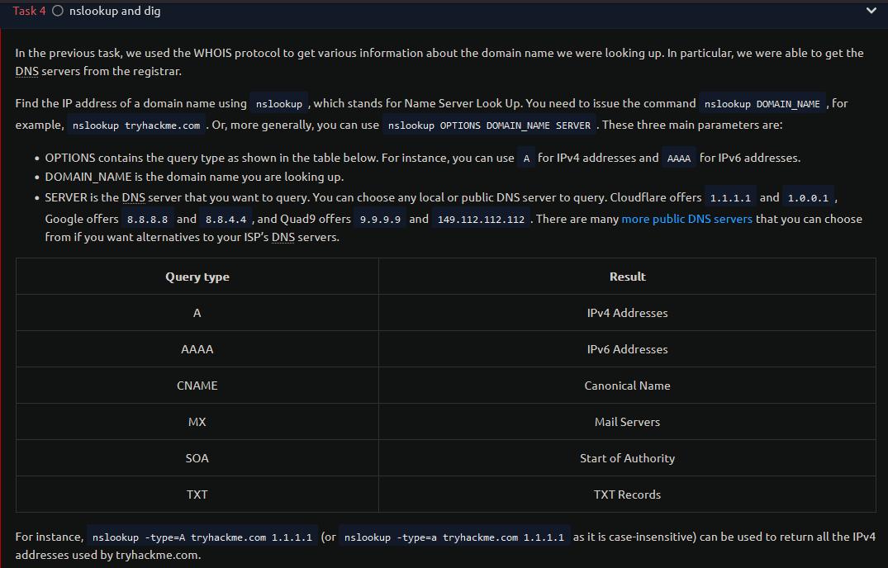Click the Start of Authority result cell

click(x=627, y=457)
